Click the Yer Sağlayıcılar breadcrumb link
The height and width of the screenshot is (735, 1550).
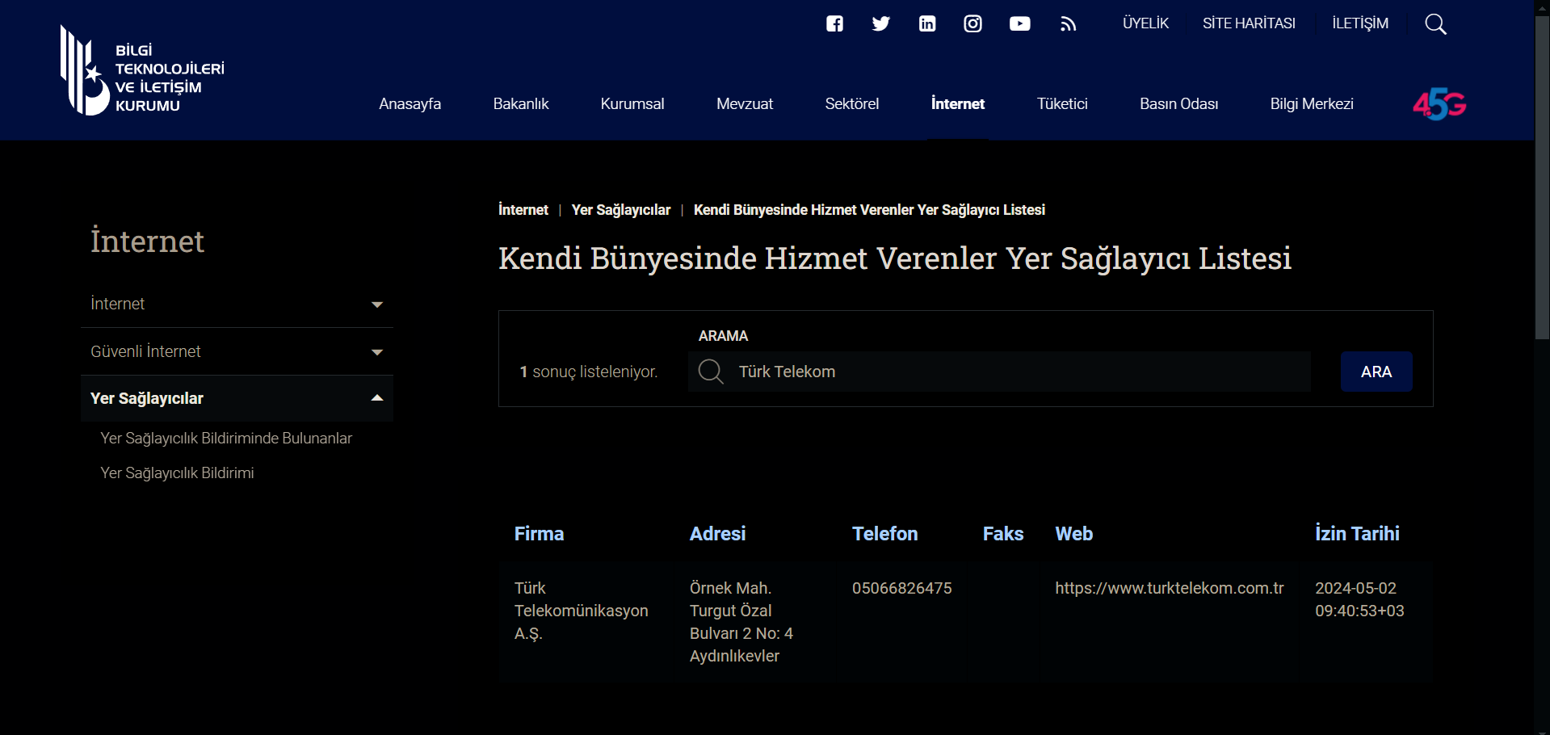tap(621, 210)
